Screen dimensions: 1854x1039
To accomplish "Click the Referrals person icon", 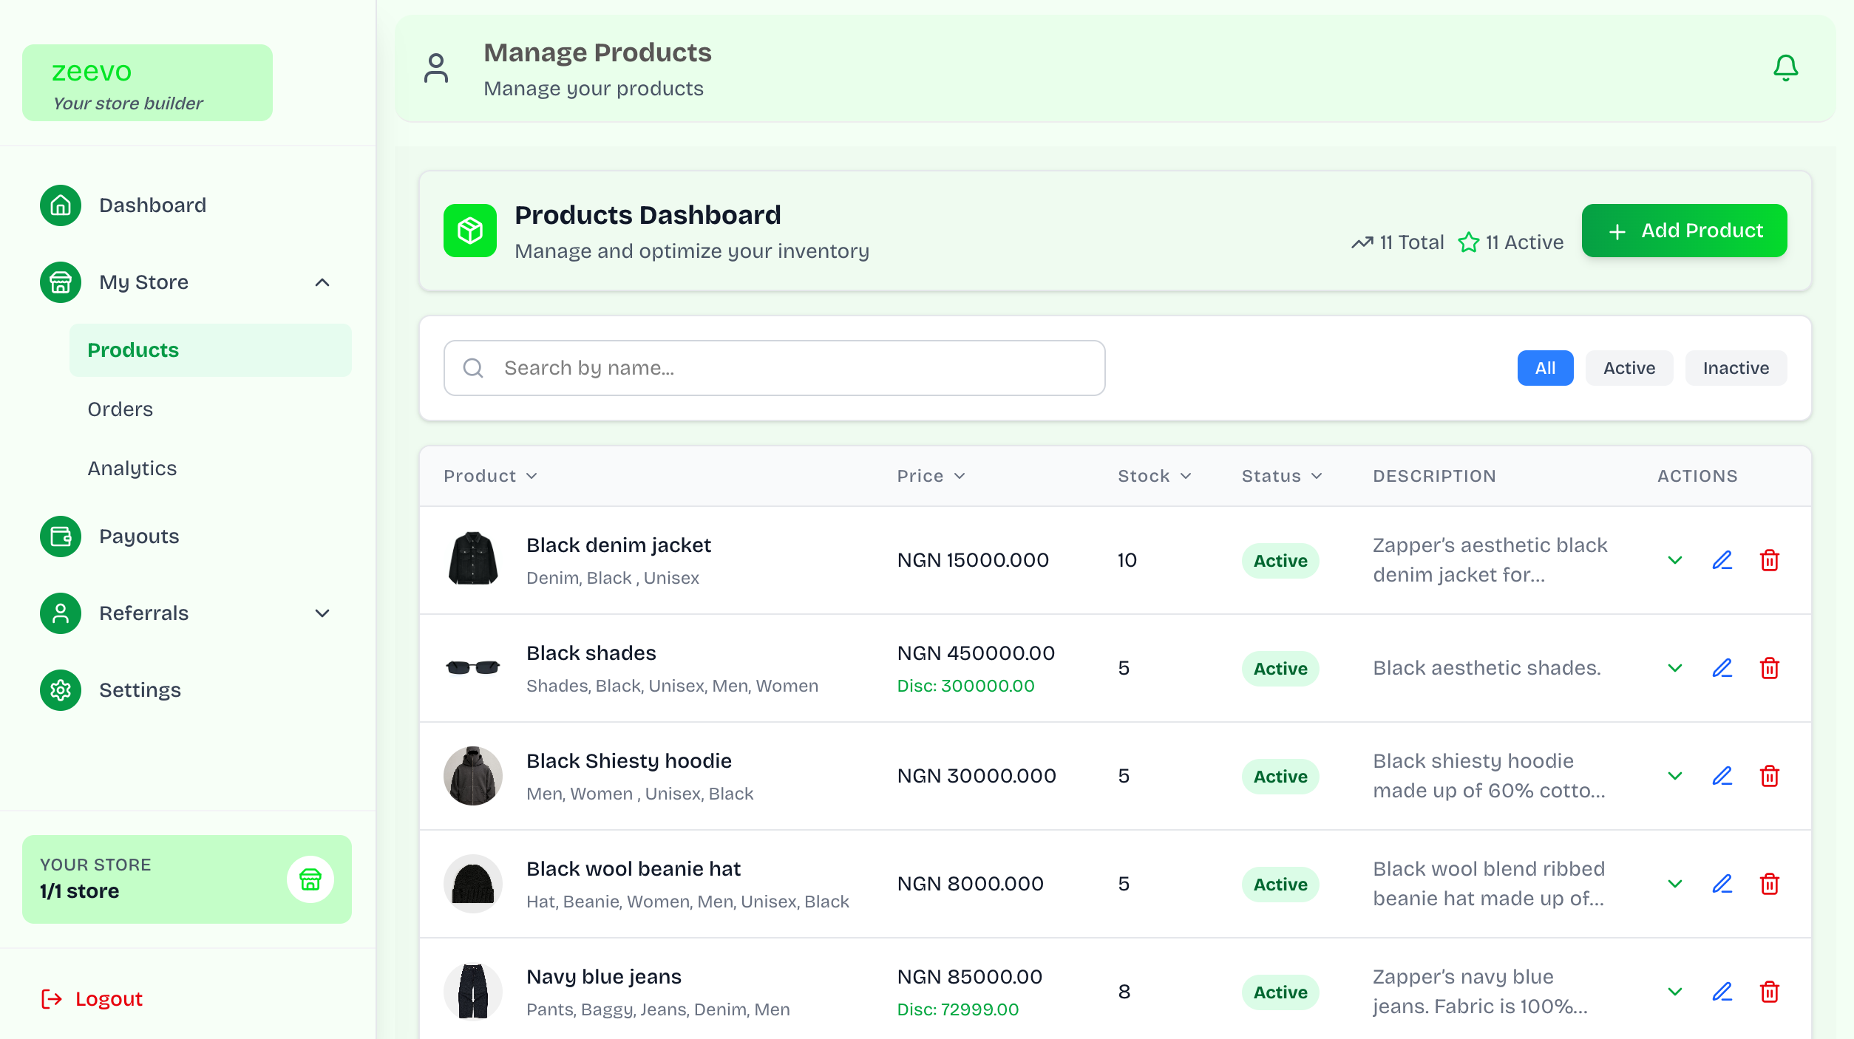I will point(60,613).
